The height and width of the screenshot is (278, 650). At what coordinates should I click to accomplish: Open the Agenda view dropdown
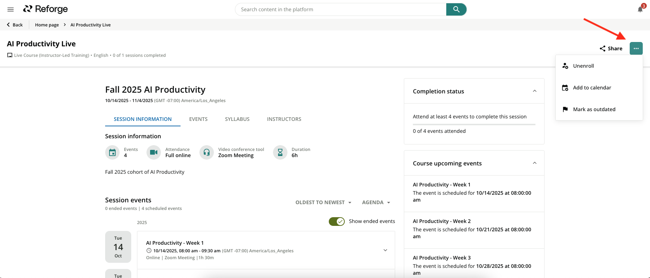coord(376,202)
